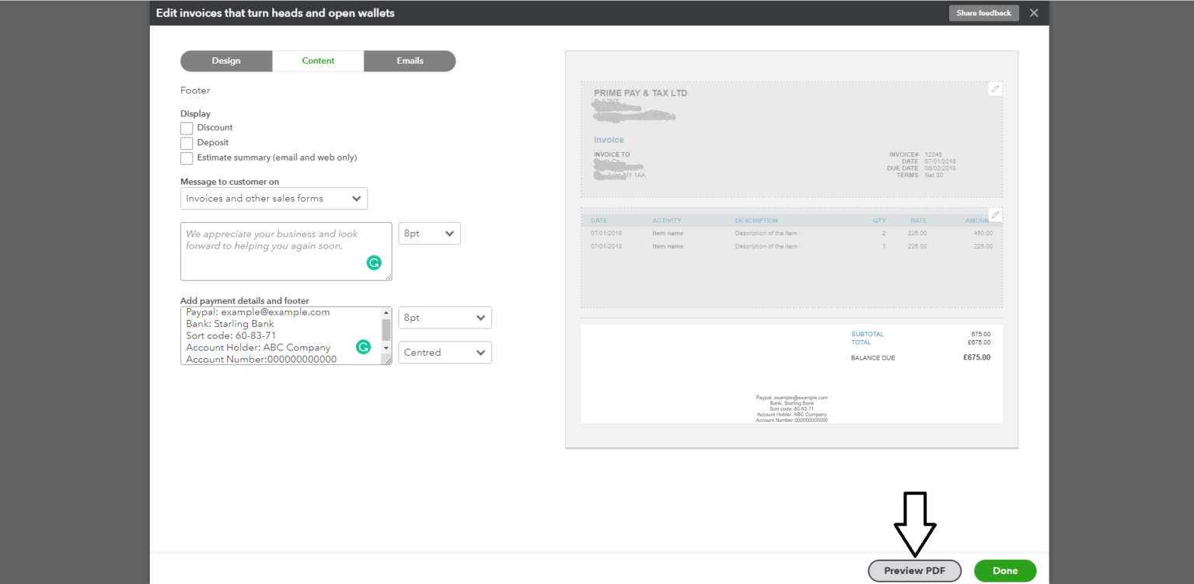Click the Grammarly icon in the customer message box
Image resolution: width=1194 pixels, height=584 pixels.
374,262
